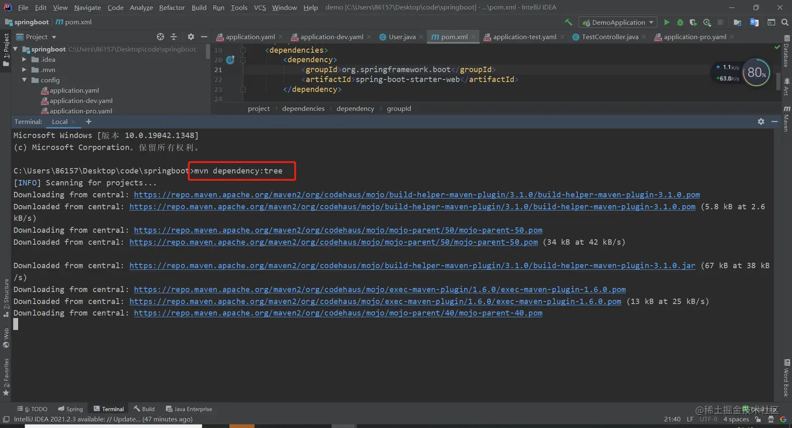Viewport: 792px width, 428px height.
Task: Run DemoApplication with the green play button
Action: pos(666,22)
